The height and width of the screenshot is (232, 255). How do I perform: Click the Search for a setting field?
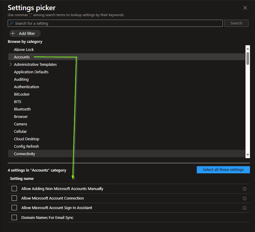point(116,23)
